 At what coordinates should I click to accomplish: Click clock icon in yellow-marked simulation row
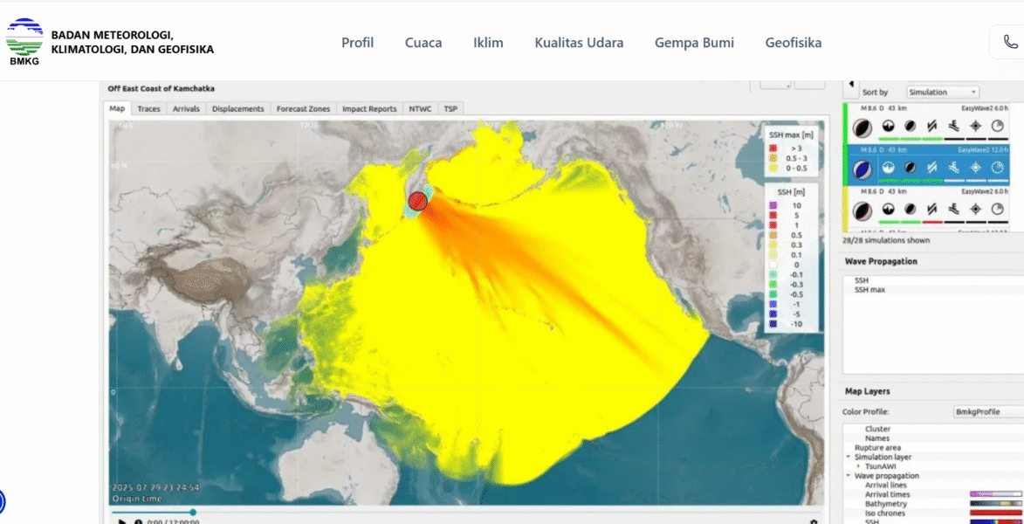point(997,209)
